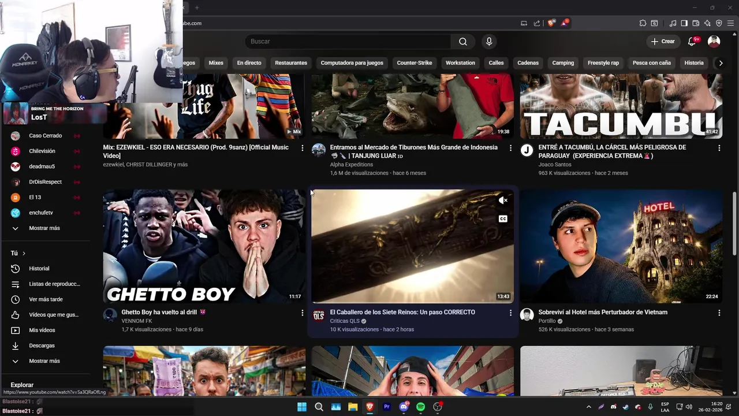The width and height of the screenshot is (739, 416).
Task: Start voice search with the microphone
Action: [x=489, y=42]
